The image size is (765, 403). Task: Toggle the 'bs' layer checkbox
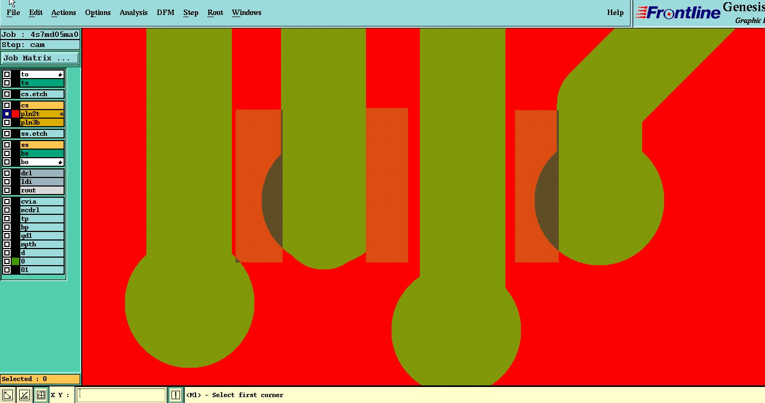[x=7, y=153]
